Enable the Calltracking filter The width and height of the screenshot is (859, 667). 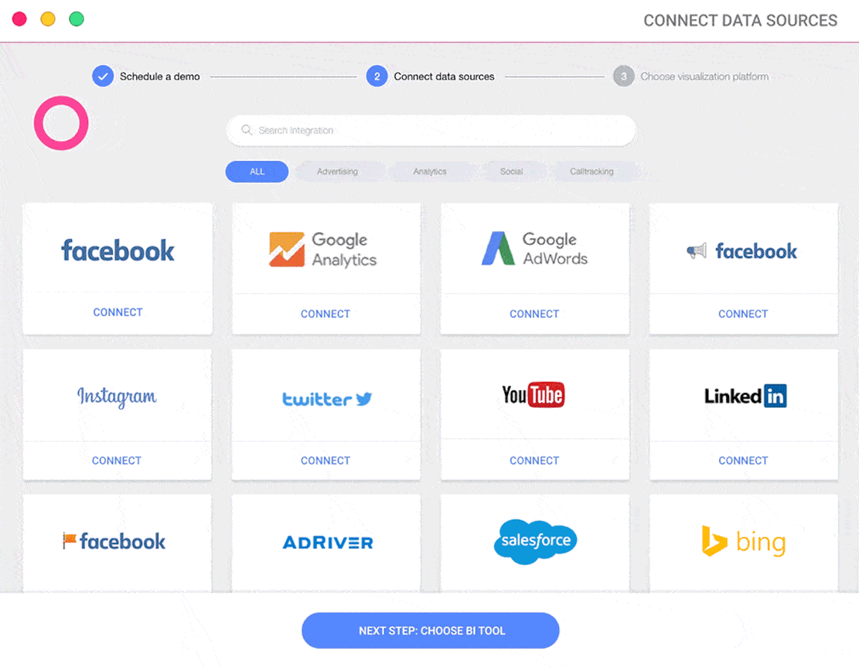(x=591, y=172)
